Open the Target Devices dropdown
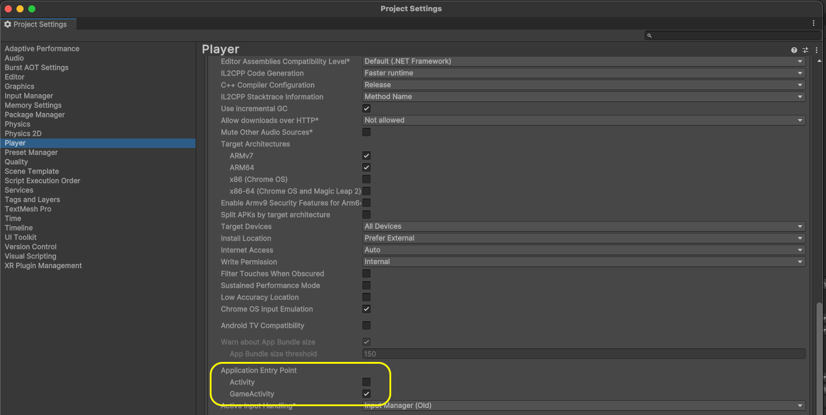This screenshot has width=826, height=415. (583, 226)
